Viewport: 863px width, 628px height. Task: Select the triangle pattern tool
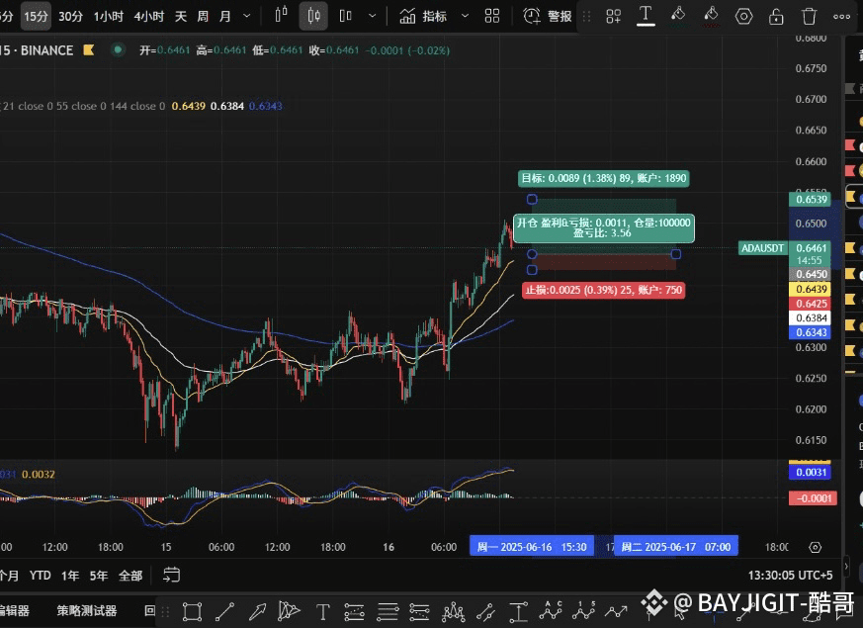click(289, 610)
